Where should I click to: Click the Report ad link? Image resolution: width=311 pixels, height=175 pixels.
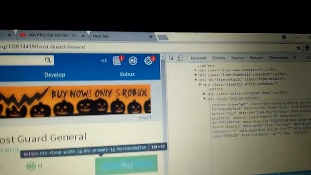[145, 118]
